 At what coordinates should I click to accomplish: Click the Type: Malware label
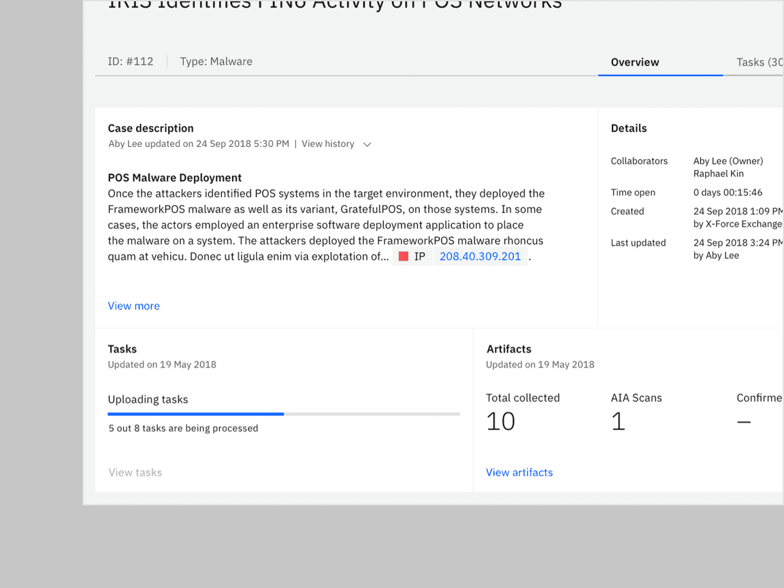(216, 61)
